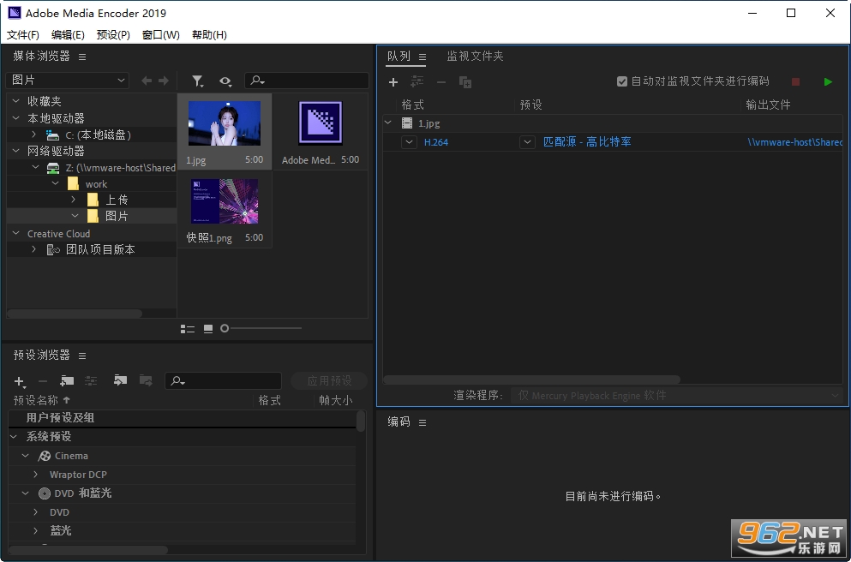Image resolution: width=851 pixels, height=562 pixels.
Task: Click the duplicate icon in Queue toolbar
Action: tap(465, 82)
